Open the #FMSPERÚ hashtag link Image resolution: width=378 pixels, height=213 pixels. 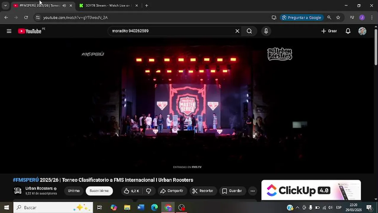pyautogui.click(x=26, y=180)
